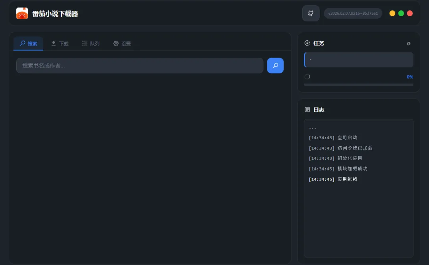Focus the 搜索书名或作者 input field
429x265 pixels.
pos(140,65)
